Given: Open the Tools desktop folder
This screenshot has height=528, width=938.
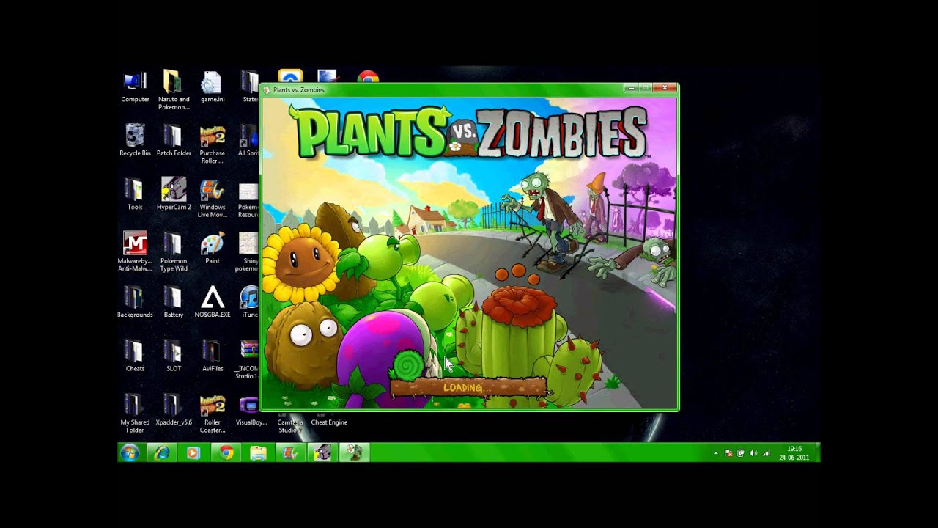Looking at the screenshot, I should [135, 194].
